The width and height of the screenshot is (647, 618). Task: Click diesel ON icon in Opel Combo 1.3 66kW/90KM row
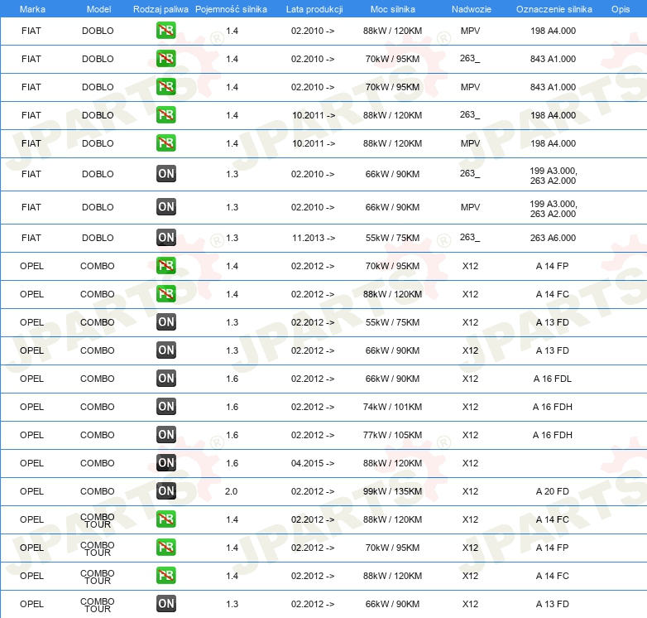coord(165,350)
